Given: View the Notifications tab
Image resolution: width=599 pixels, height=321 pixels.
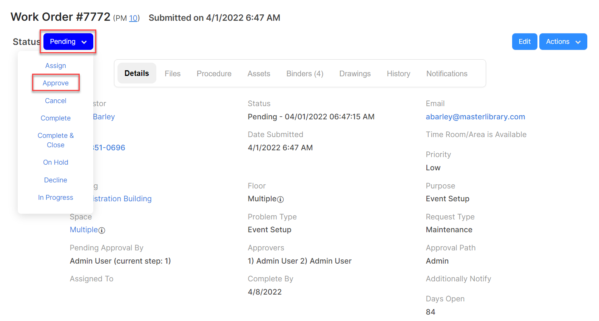Looking at the screenshot, I should [447, 74].
